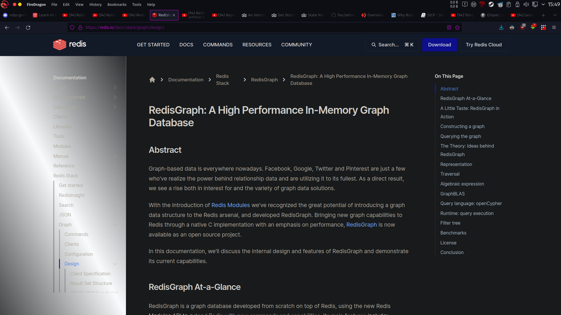Click the Redis logo in the header
The height and width of the screenshot is (315, 561).
click(x=70, y=44)
